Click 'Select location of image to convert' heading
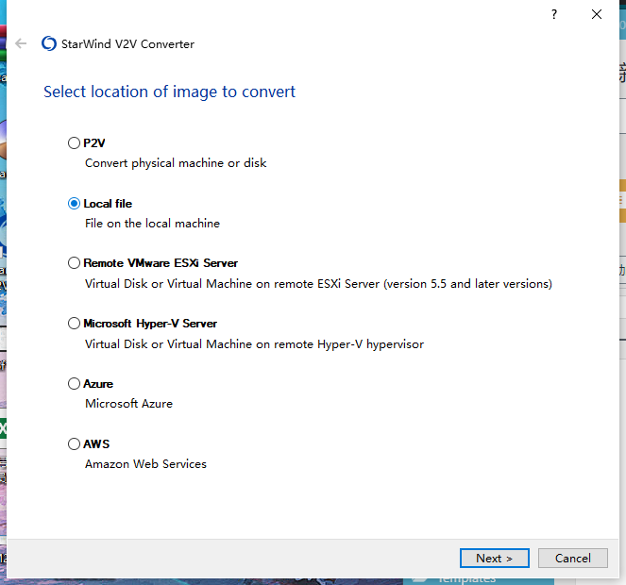The image size is (626, 585). click(x=169, y=92)
